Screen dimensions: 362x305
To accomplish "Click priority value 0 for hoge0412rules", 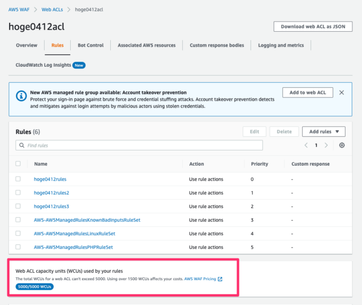I will (x=252, y=179).
